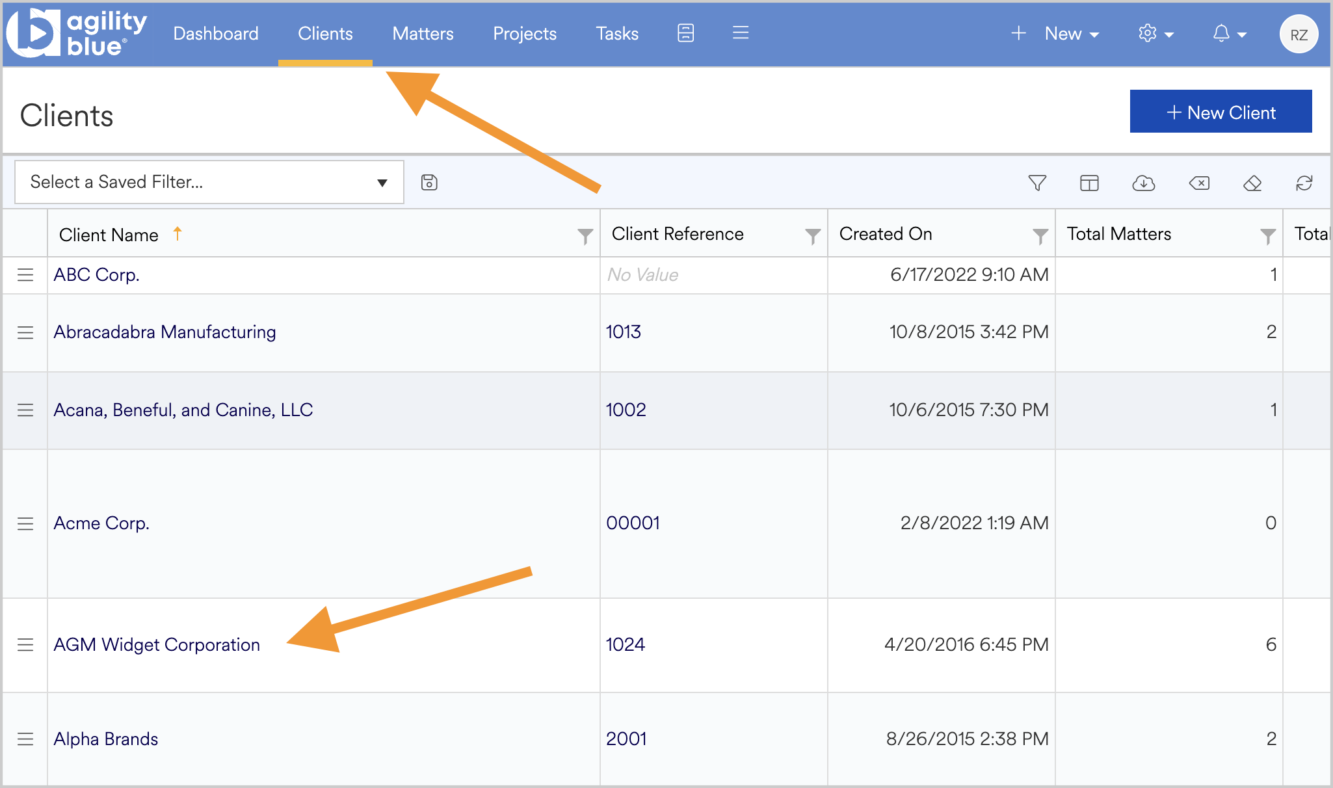
Task: Open the RZ user avatar
Action: [1299, 34]
